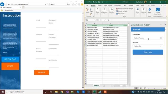Click the Excel zoom slider handle
This screenshot has width=168, height=94.
tap(155, 88)
